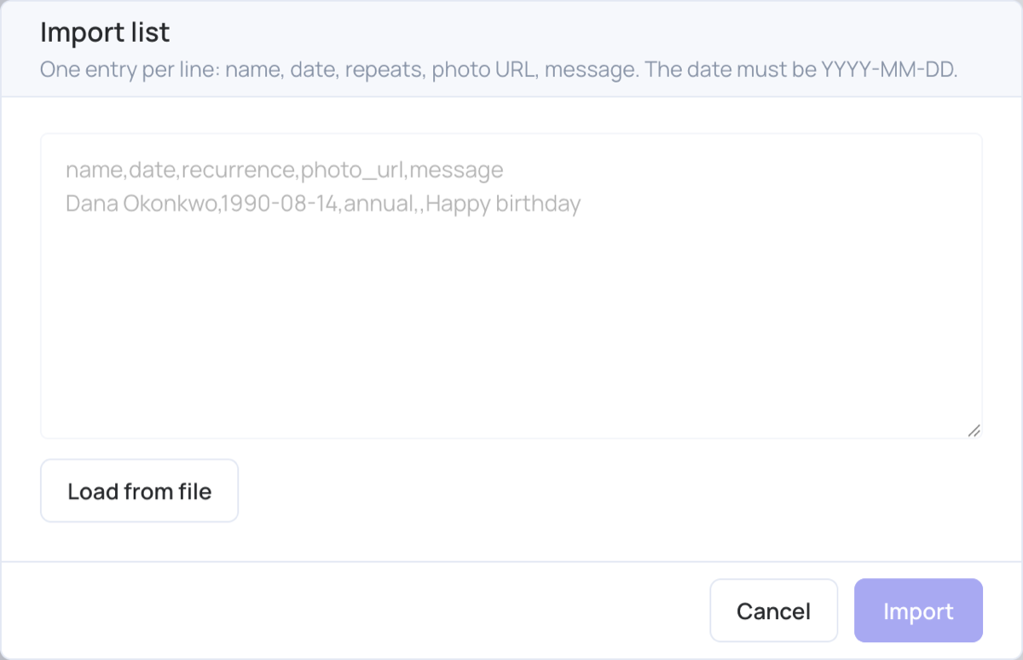The height and width of the screenshot is (660, 1023).
Task: Click the Load from file button
Action: pyautogui.click(x=139, y=491)
